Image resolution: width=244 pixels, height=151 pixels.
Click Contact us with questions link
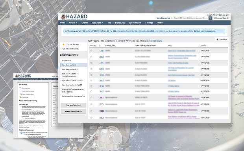click(x=205, y=31)
